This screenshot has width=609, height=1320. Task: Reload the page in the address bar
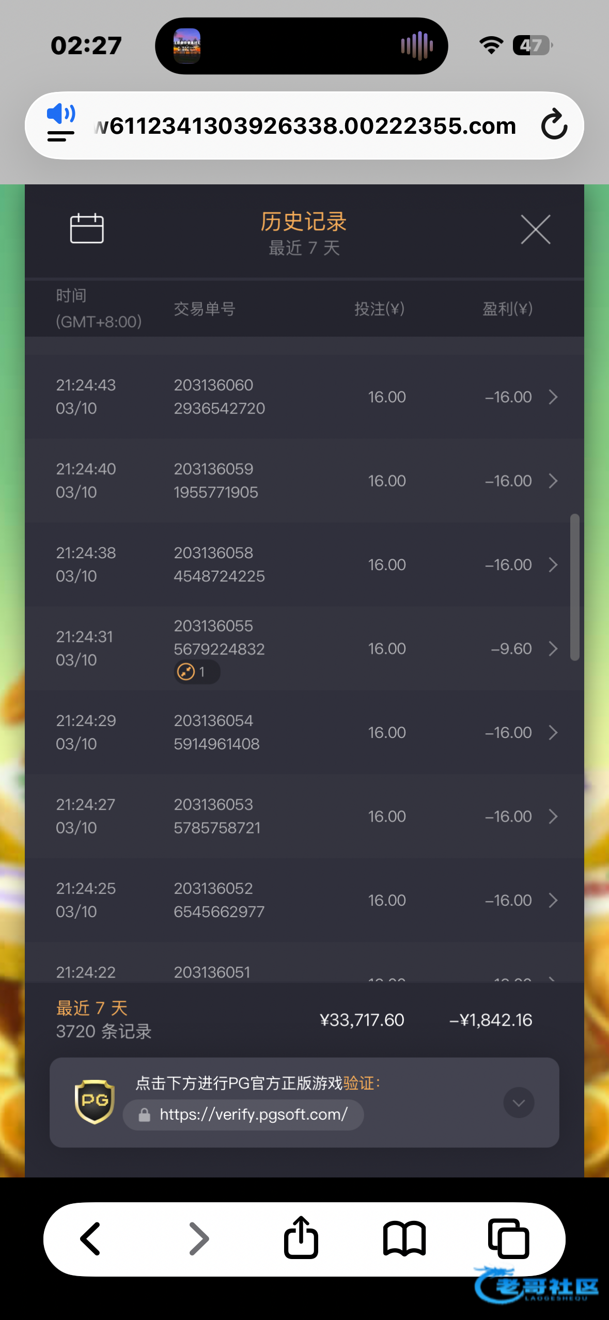click(x=554, y=125)
